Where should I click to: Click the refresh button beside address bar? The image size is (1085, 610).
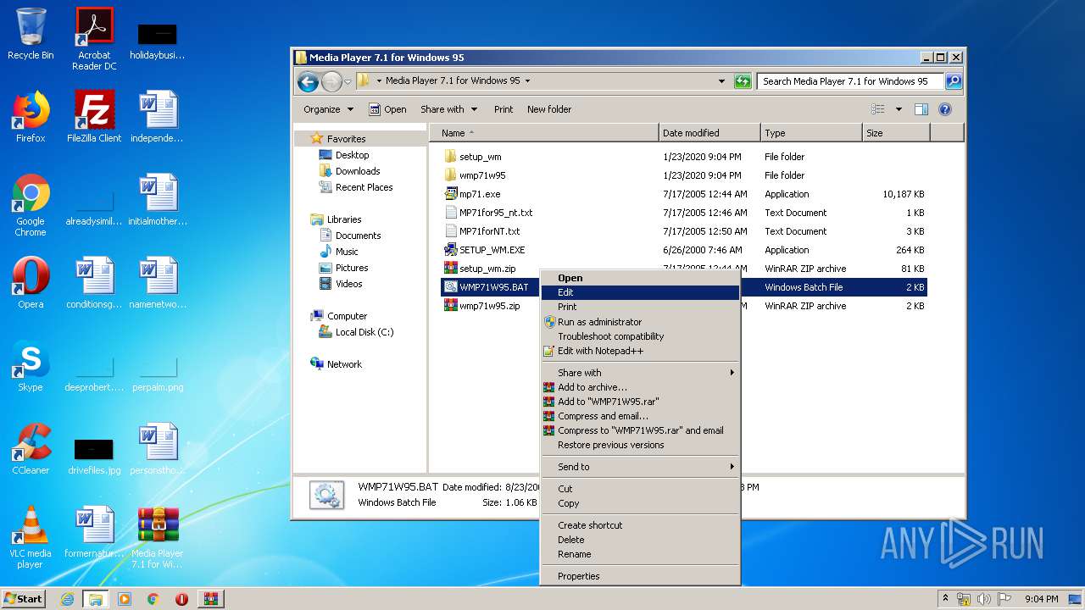click(x=743, y=81)
